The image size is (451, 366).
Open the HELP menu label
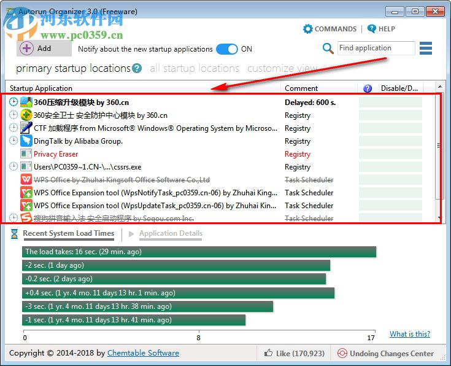point(387,29)
